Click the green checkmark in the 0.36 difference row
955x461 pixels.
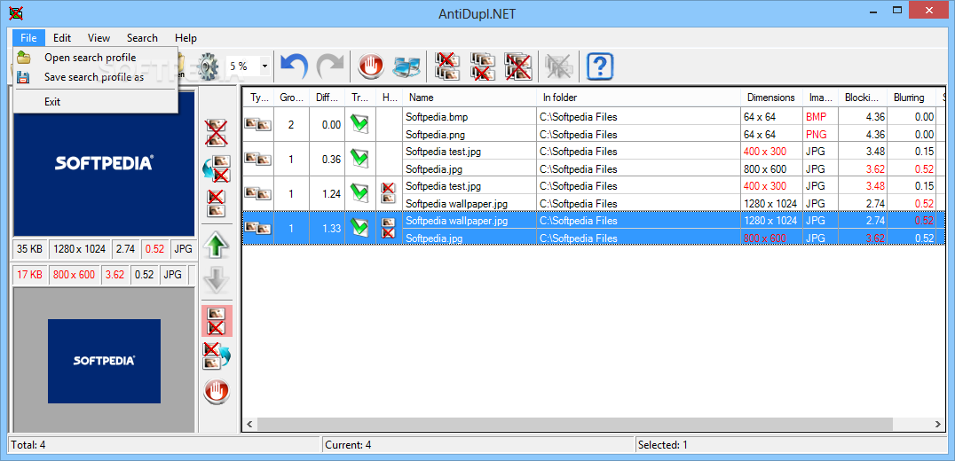tap(359, 159)
